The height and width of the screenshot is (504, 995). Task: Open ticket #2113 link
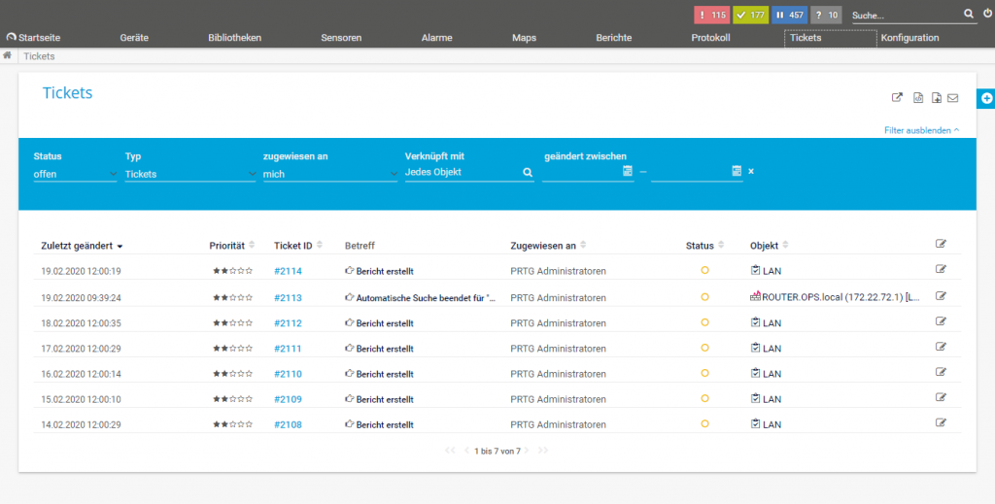tap(288, 298)
